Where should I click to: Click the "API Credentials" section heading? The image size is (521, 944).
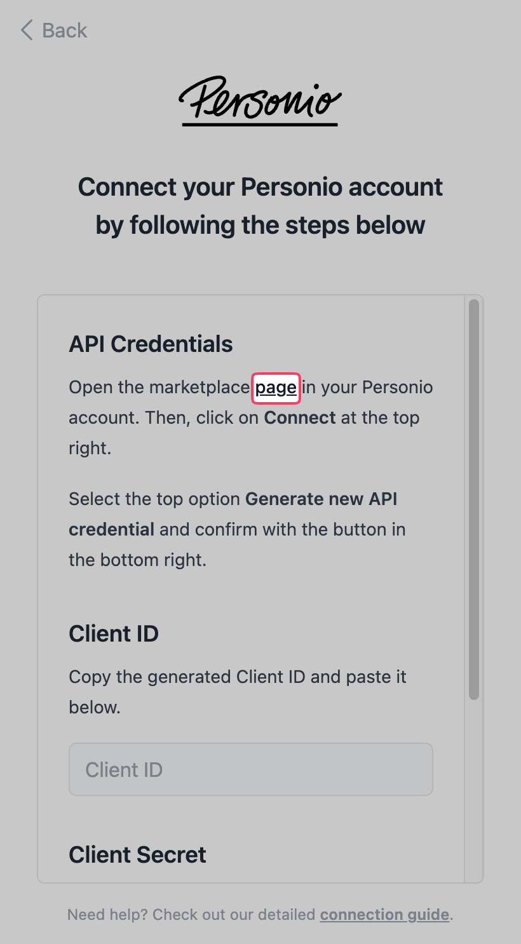[x=151, y=344]
